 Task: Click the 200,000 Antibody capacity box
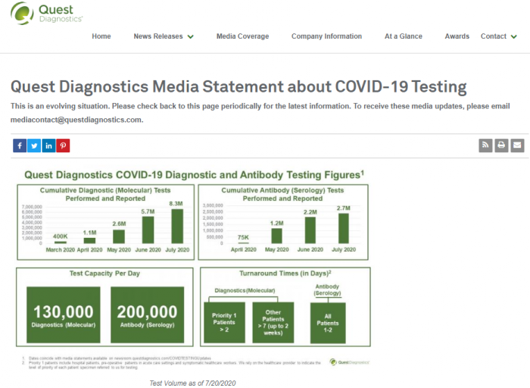click(148, 315)
